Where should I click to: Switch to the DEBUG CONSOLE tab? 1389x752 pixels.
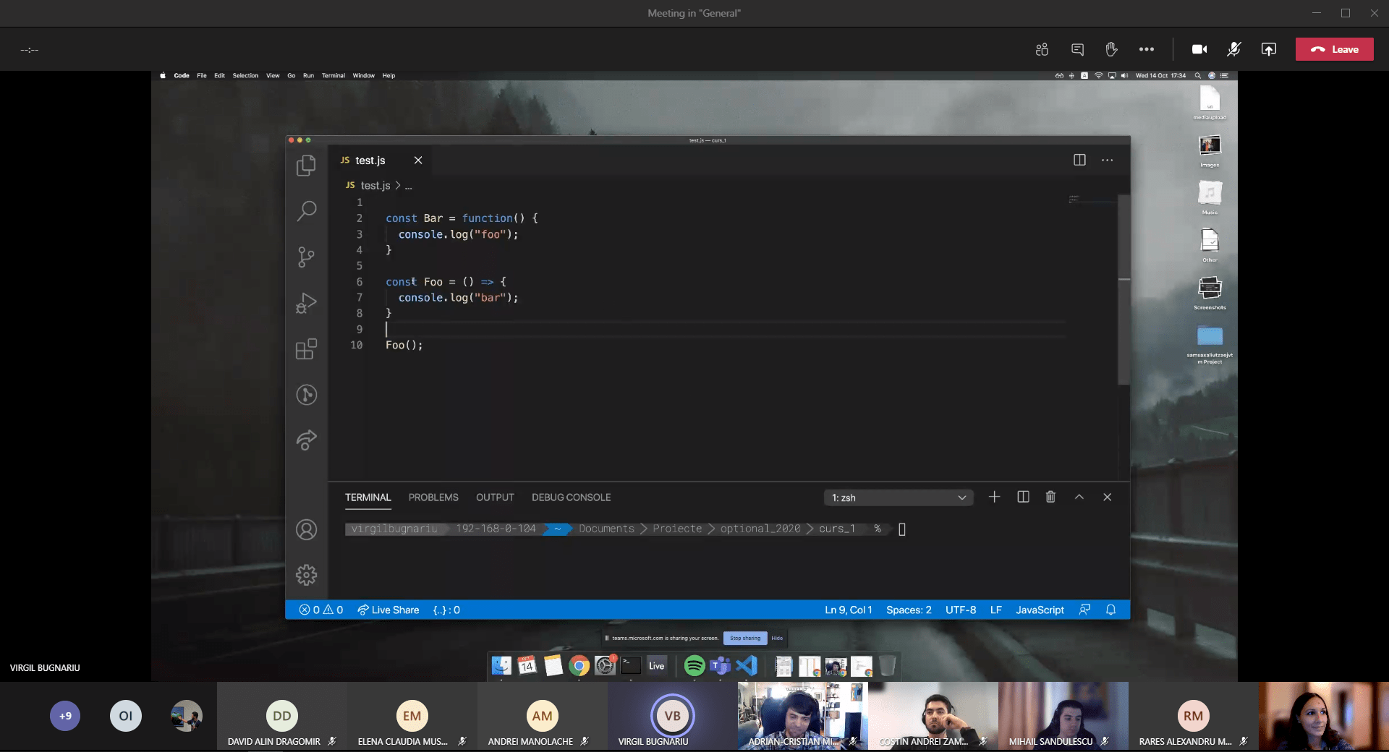(x=571, y=497)
